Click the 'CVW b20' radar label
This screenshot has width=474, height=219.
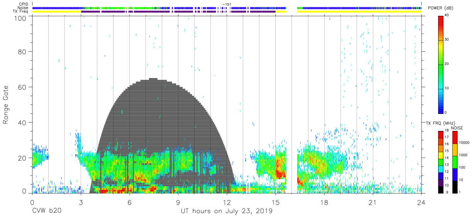(46, 211)
